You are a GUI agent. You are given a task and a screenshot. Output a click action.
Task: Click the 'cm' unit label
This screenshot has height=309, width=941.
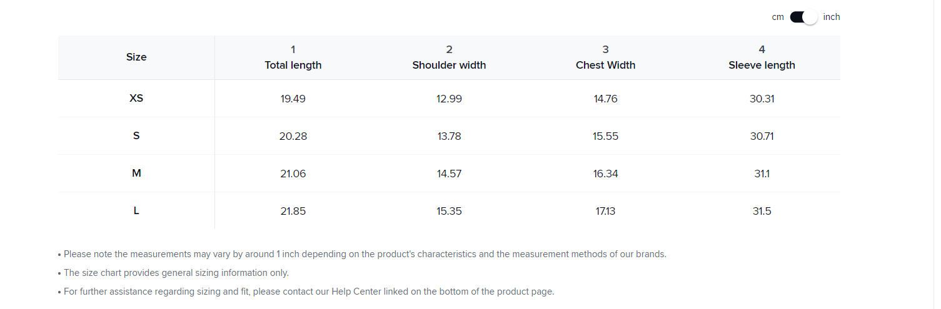pos(778,17)
